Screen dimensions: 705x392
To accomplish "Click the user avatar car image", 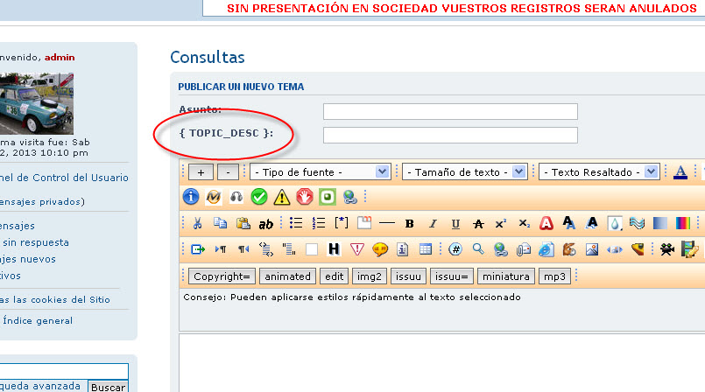I will pos(37,104).
